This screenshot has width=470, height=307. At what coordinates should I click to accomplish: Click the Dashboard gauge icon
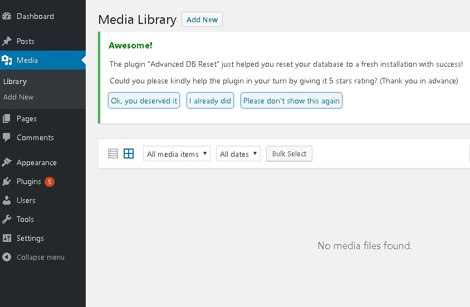point(7,17)
